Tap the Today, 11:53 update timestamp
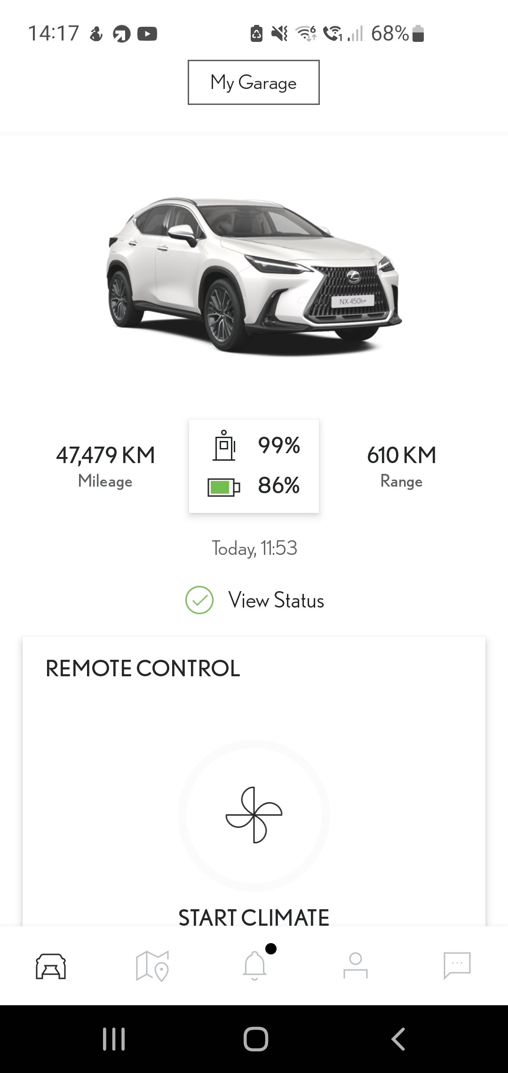The height and width of the screenshot is (1073, 508). pos(254,548)
